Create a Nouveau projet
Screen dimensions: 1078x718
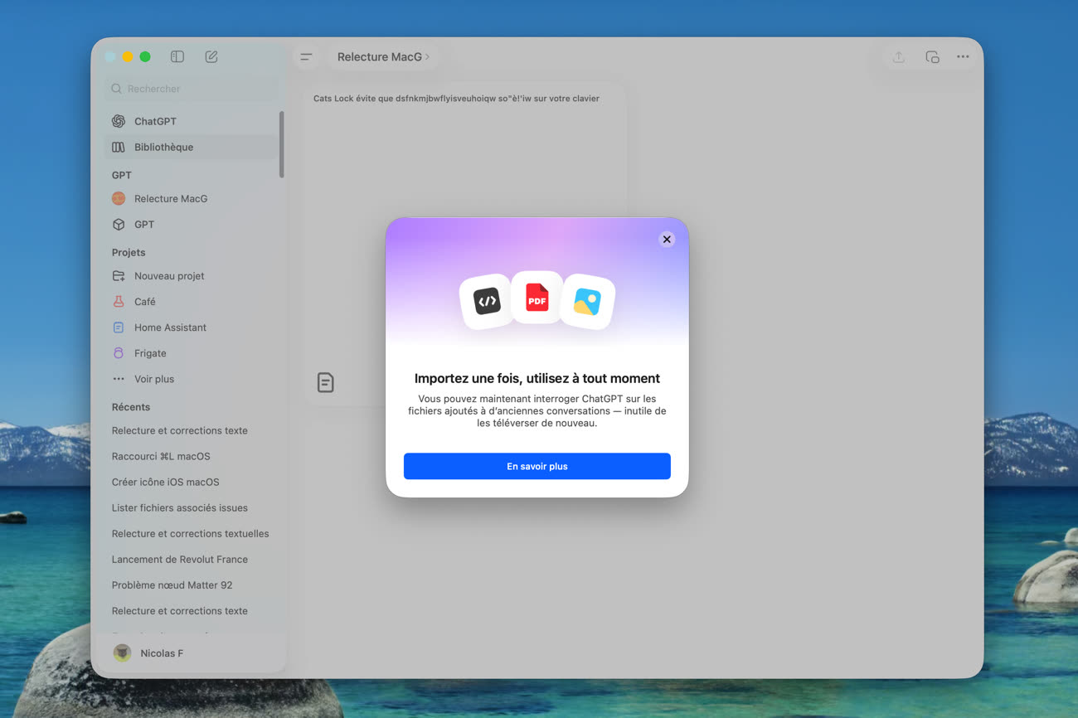[x=192, y=275]
